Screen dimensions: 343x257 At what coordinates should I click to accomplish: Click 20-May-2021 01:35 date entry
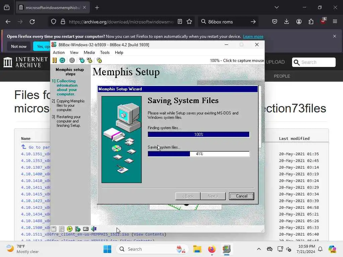point(299,154)
